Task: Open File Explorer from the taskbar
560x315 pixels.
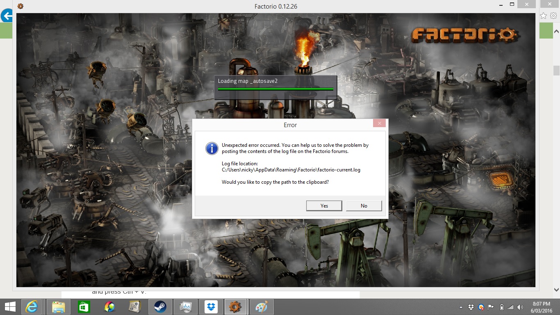Action: pyautogui.click(x=58, y=307)
